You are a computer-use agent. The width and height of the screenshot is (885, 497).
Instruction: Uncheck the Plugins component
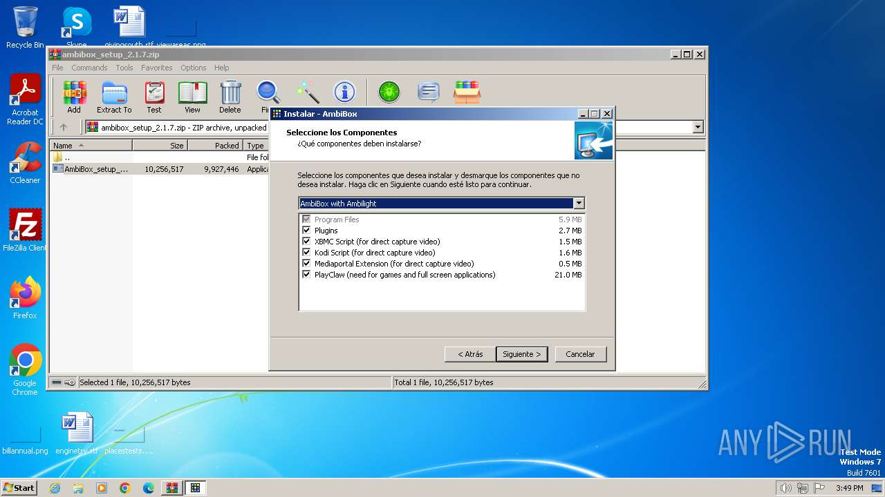tap(306, 231)
